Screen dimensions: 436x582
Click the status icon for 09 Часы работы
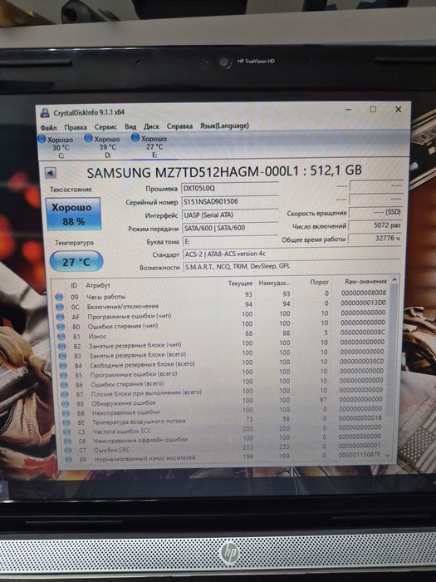click(x=59, y=297)
